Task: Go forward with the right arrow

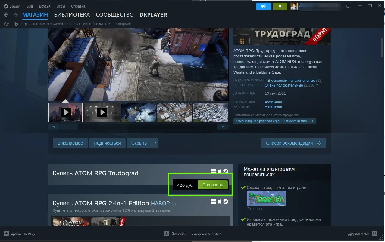Action: pos(15,15)
